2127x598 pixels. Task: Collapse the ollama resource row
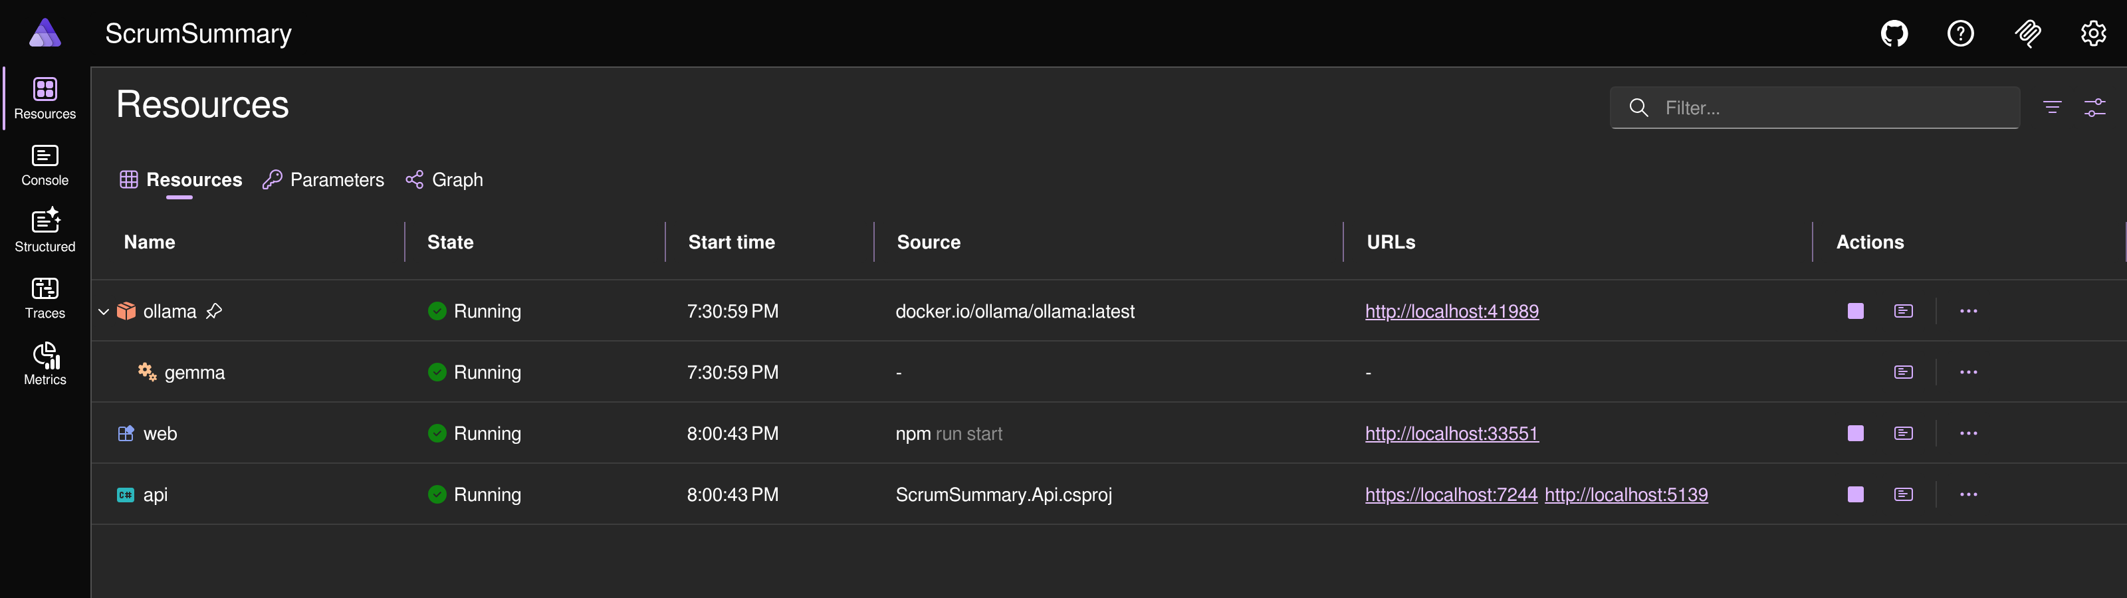pos(103,312)
